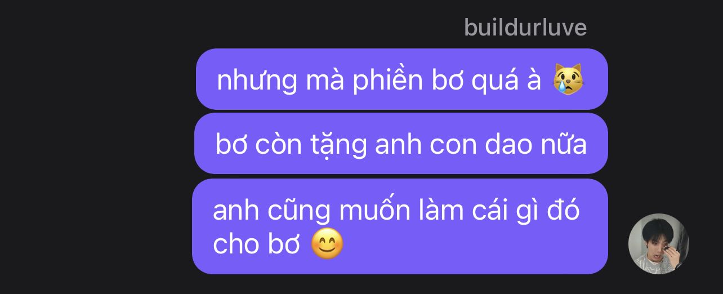
Task: Select the message 'nhưng mà phiền bơ quá à'
Action: click(402, 79)
